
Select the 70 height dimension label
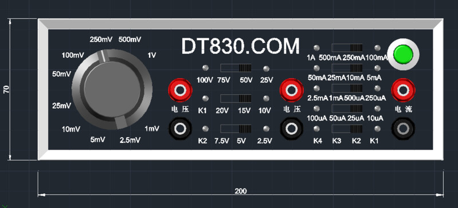(x=6, y=90)
